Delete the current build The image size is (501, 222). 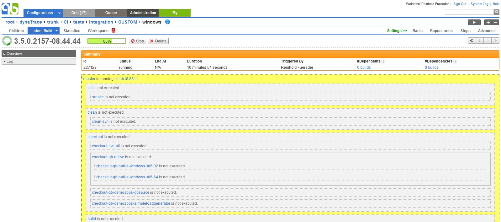point(158,41)
